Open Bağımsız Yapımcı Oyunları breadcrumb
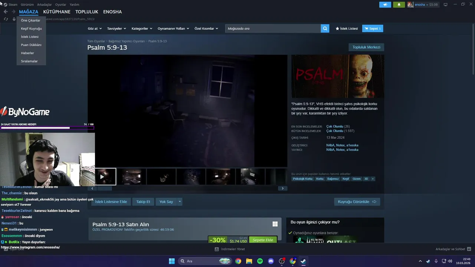The width and height of the screenshot is (475, 267). coord(127,41)
